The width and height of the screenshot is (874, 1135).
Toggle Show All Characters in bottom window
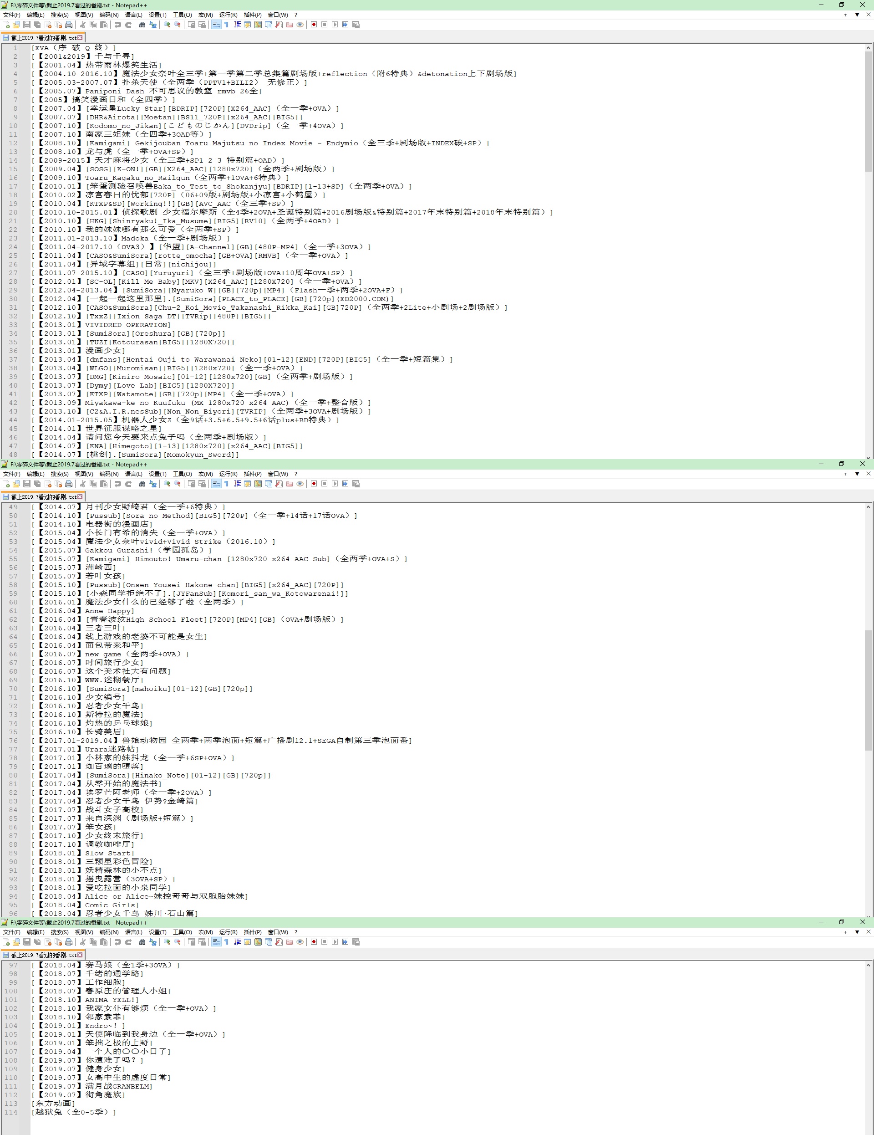click(226, 942)
